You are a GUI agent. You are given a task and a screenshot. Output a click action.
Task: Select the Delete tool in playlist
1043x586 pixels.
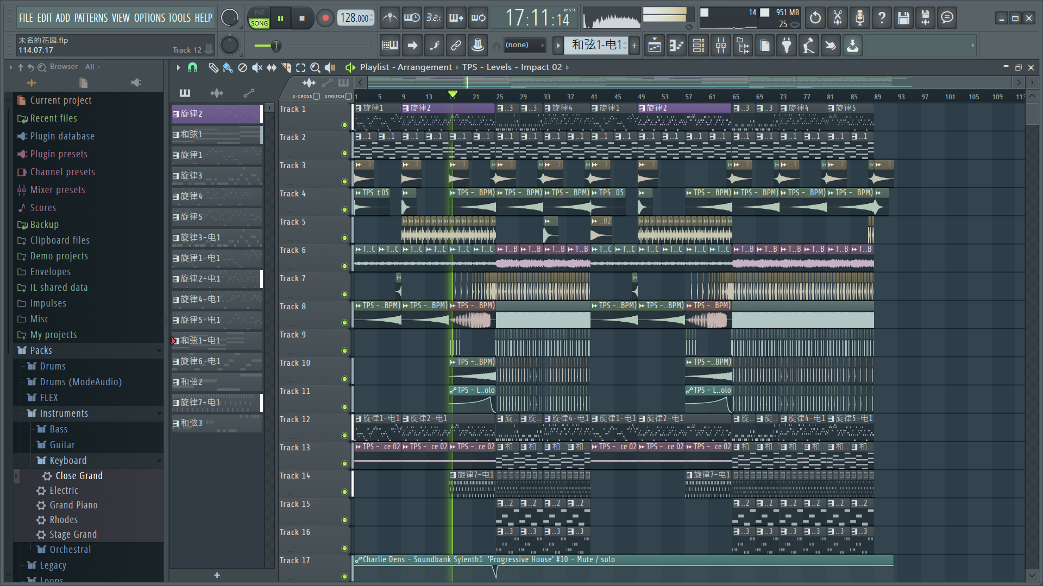[242, 67]
